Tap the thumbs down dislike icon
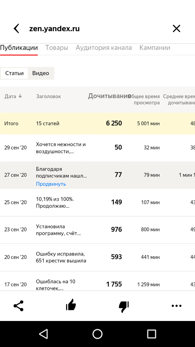 point(124,307)
